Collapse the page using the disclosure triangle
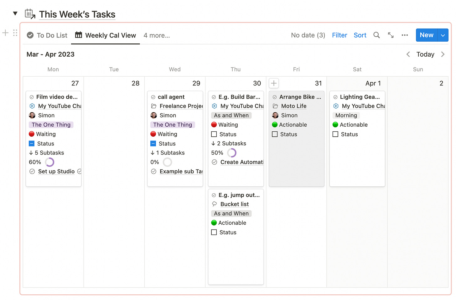This screenshot has width=456, height=300. (x=15, y=13)
